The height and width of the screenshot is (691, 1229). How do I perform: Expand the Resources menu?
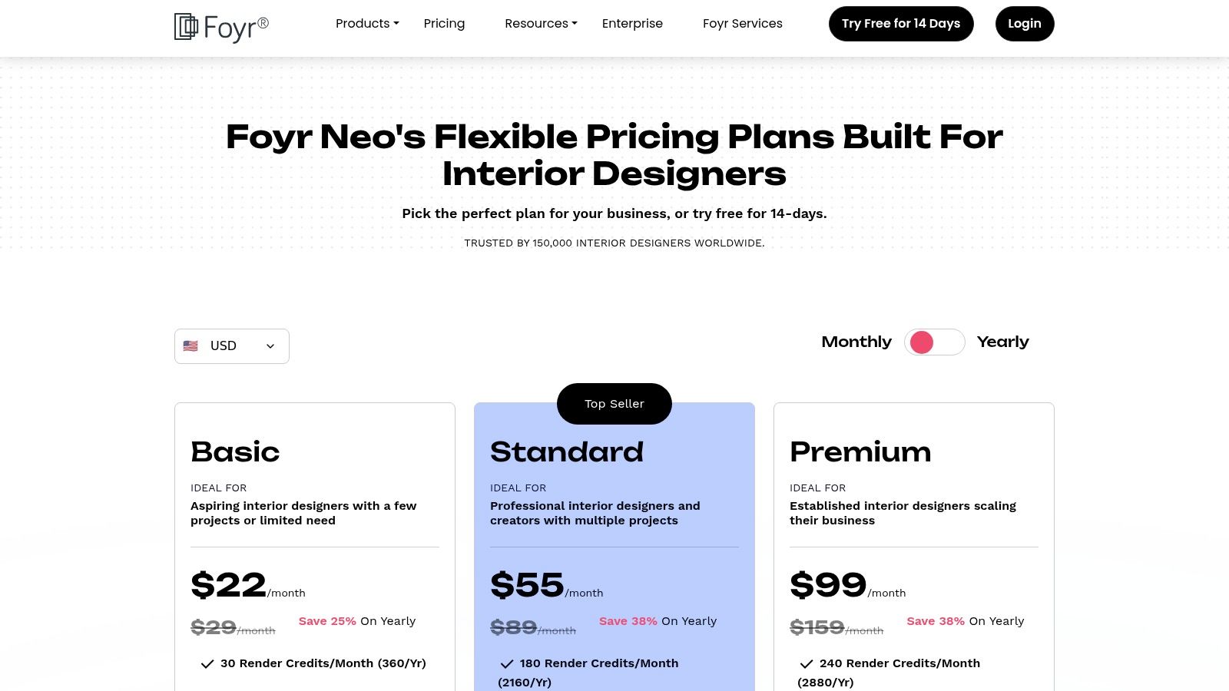click(541, 24)
